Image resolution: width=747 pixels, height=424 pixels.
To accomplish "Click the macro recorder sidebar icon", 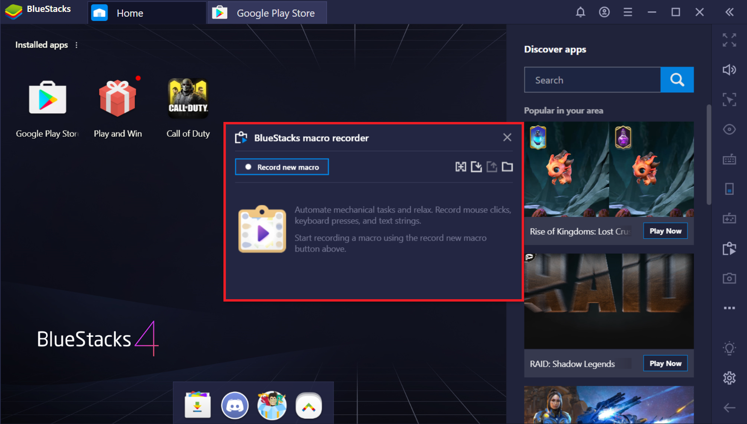I will 729,248.
